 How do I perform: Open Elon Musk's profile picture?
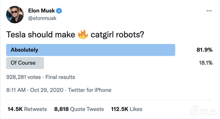pos(14,15)
